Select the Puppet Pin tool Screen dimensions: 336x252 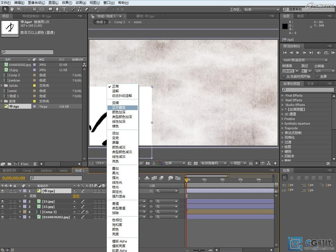click(96, 9)
